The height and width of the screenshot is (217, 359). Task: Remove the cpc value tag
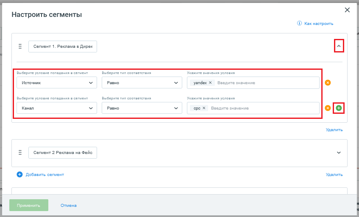[x=204, y=108]
